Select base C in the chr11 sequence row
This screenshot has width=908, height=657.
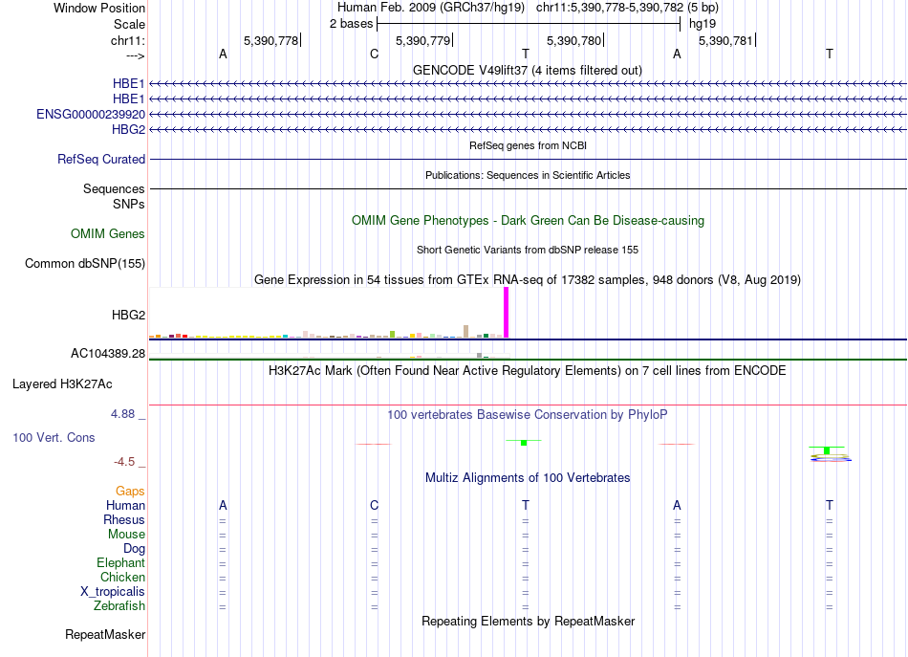click(374, 55)
